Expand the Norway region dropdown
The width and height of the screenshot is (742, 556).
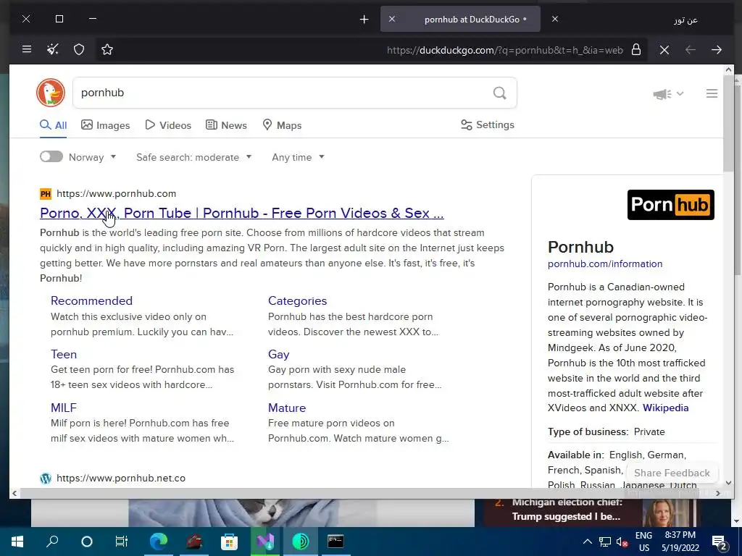pos(92,157)
